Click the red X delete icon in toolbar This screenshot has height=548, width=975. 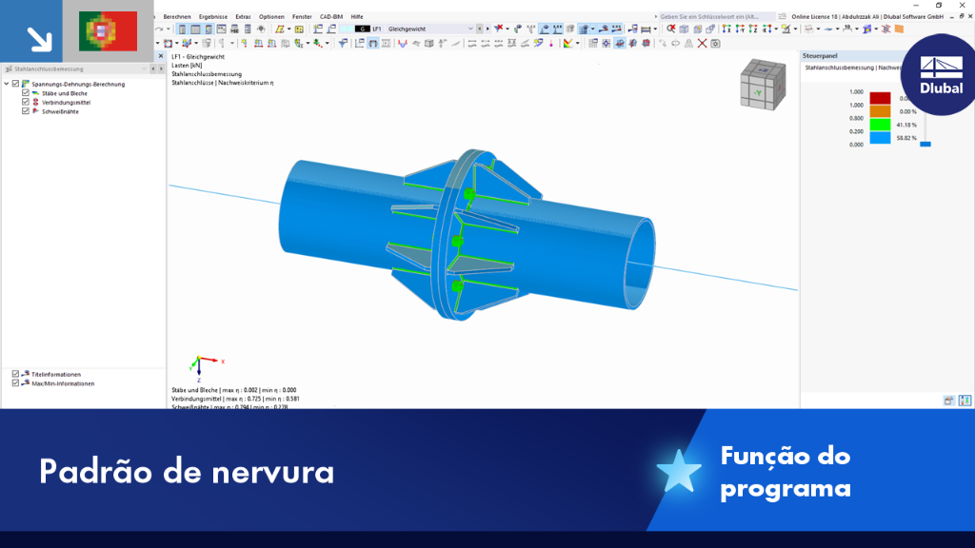point(702,44)
